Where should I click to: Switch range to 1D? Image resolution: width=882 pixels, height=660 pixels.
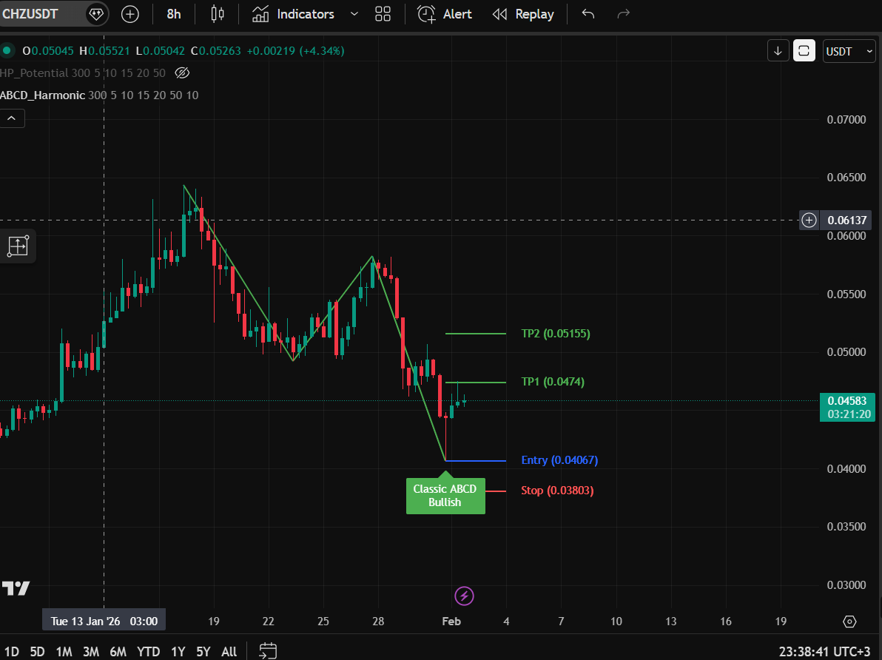[11, 652]
